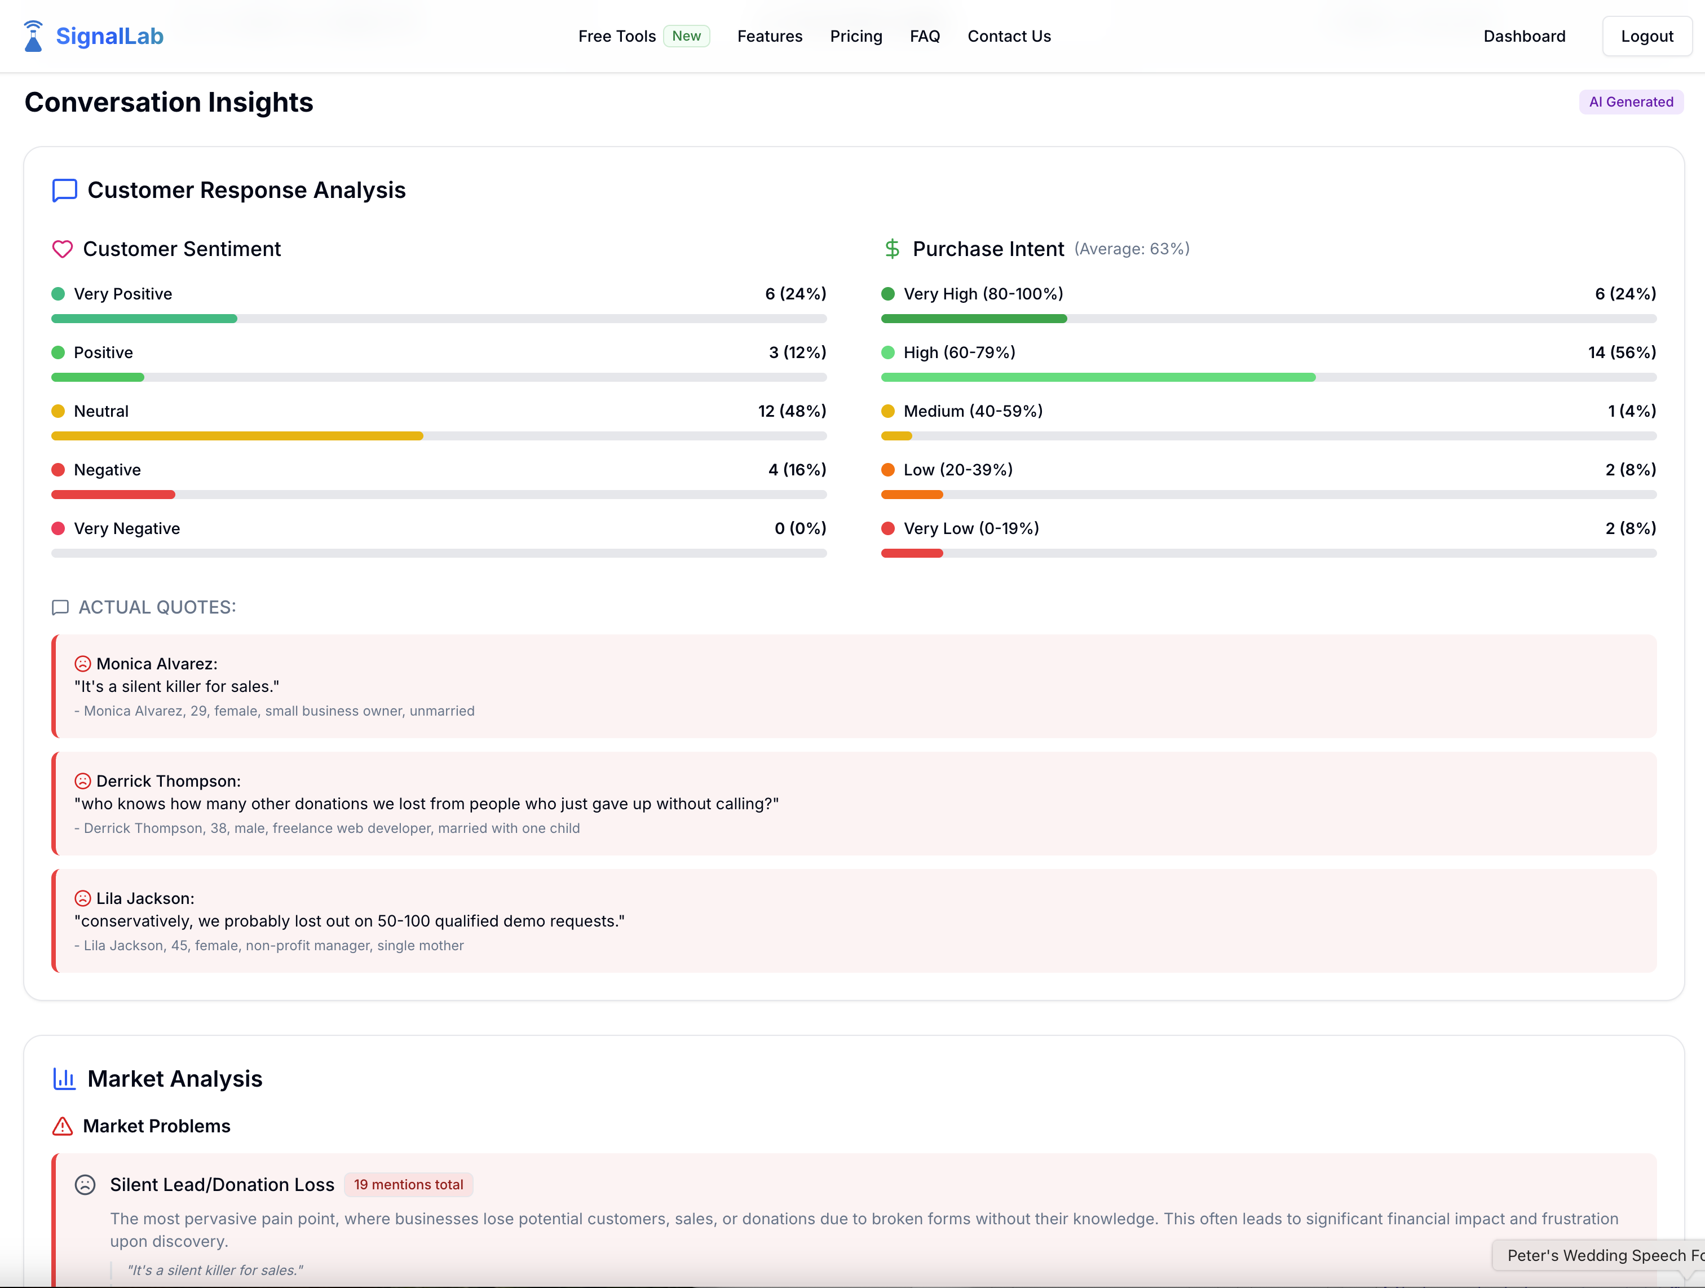The height and width of the screenshot is (1288, 1705).
Task: Click the heart icon next to Customer Sentiment
Action: [x=63, y=249]
